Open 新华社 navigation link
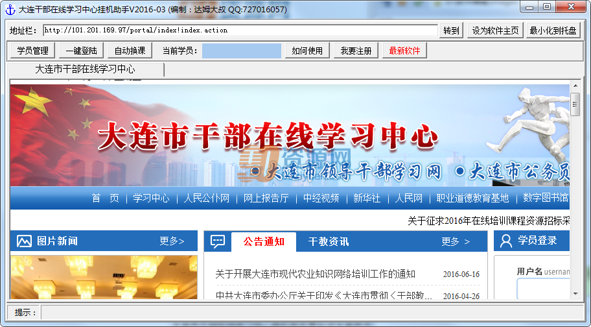591x327 pixels. (x=367, y=198)
